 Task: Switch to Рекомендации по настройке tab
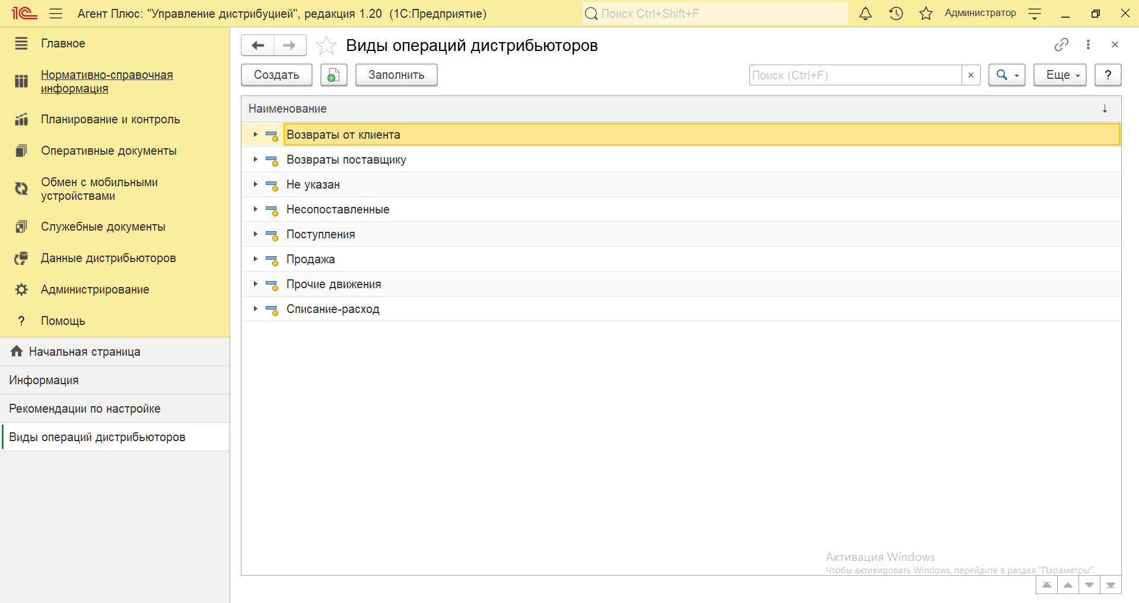tap(115, 409)
